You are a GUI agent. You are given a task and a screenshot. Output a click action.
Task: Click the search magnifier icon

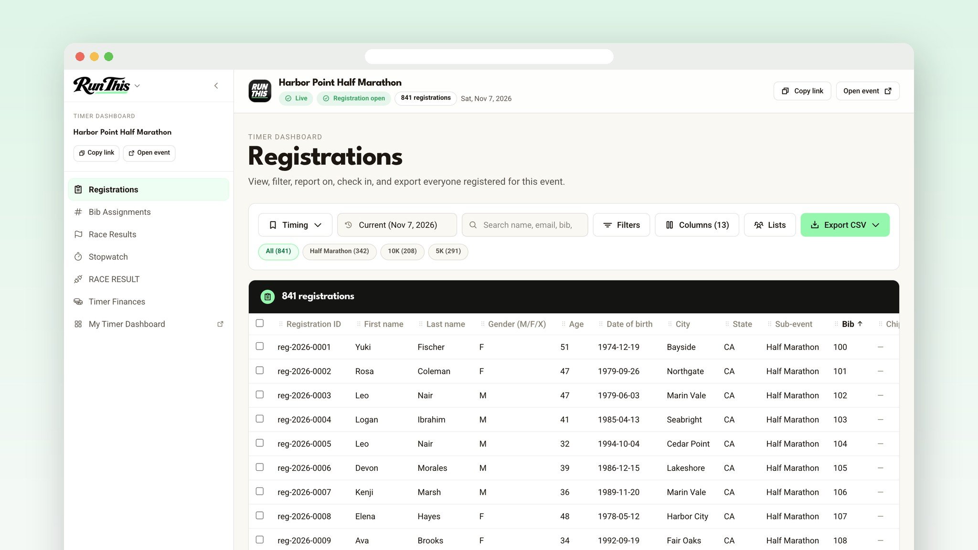(473, 225)
